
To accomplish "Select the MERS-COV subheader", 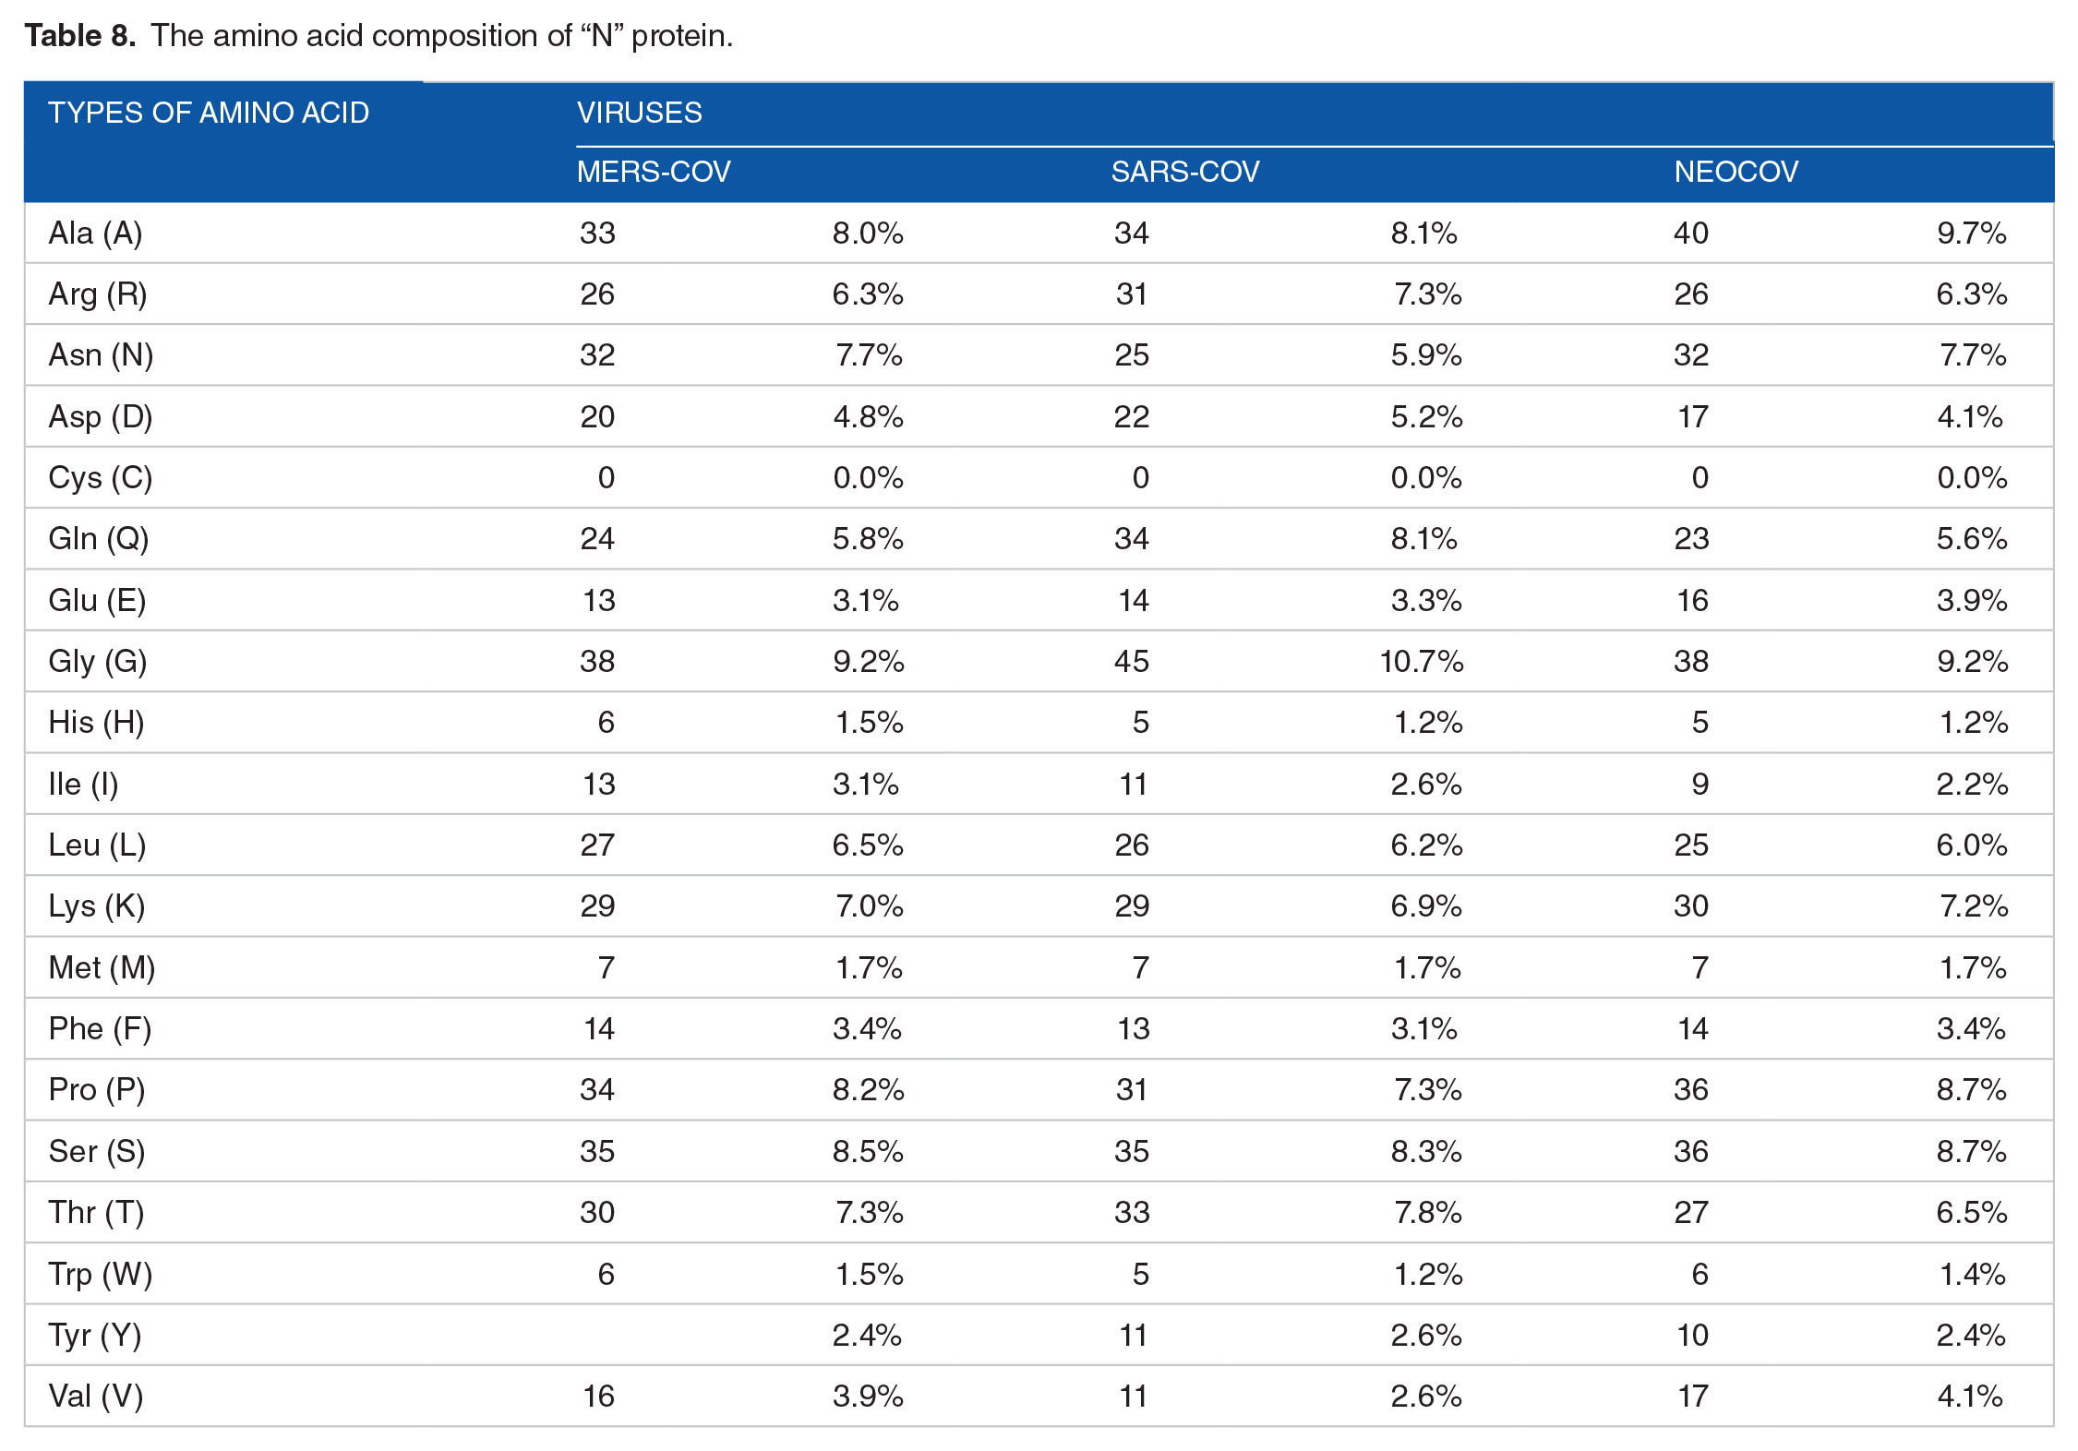I will click(x=654, y=172).
